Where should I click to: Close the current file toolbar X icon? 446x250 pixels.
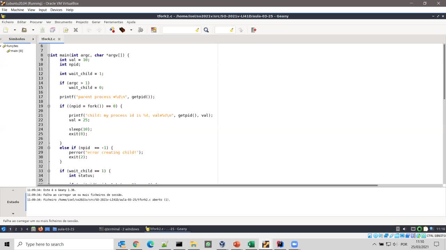[x=76, y=30]
